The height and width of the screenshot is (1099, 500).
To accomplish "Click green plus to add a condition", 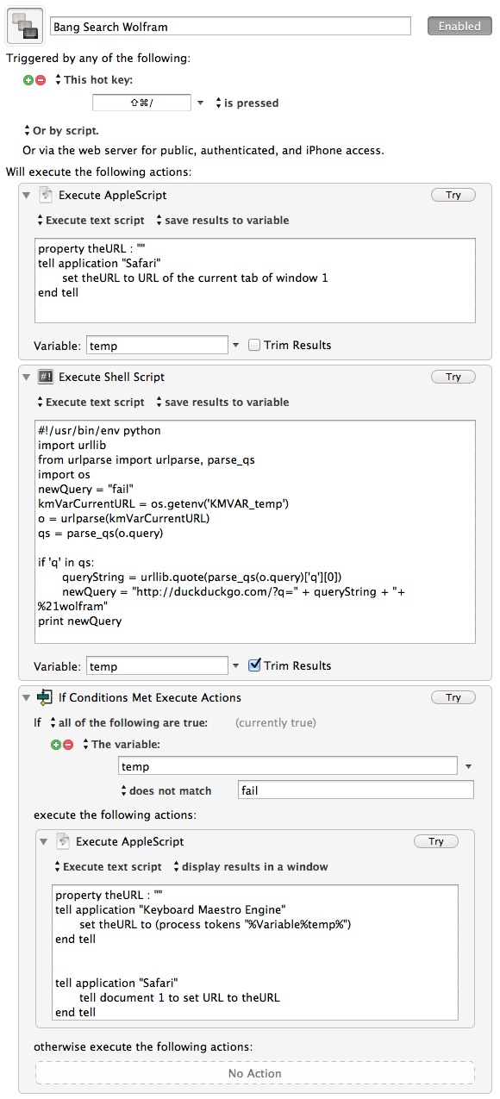I will tap(55, 745).
